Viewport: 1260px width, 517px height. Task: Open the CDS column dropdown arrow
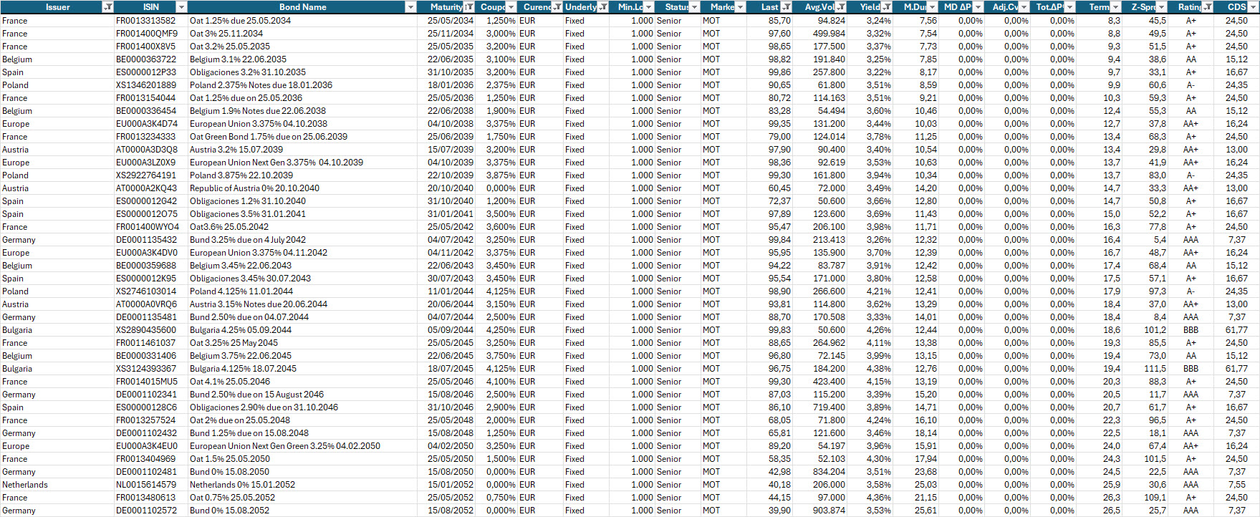tap(1253, 7)
